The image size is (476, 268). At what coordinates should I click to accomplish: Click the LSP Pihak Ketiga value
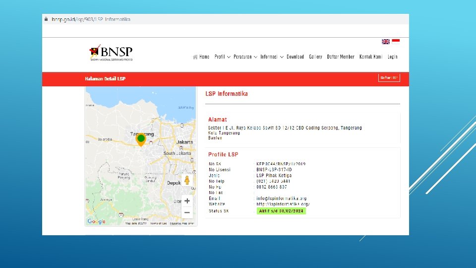[x=274, y=175]
